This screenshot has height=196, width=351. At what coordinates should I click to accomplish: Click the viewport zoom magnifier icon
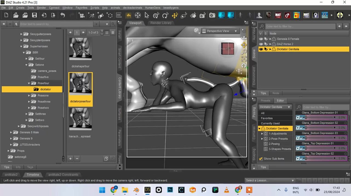click(244, 52)
